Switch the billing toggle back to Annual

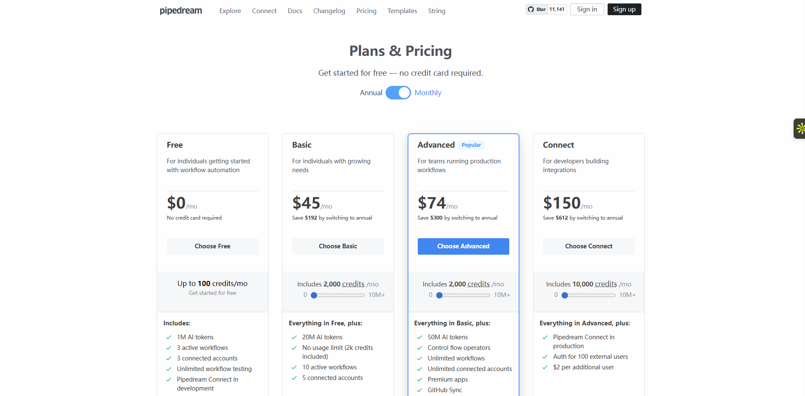point(398,92)
